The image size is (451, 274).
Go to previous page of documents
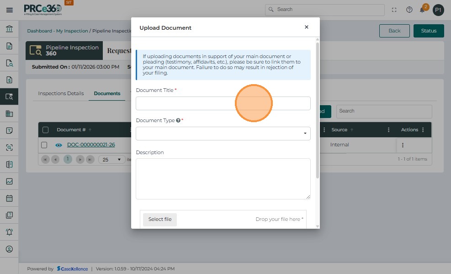pos(55,160)
